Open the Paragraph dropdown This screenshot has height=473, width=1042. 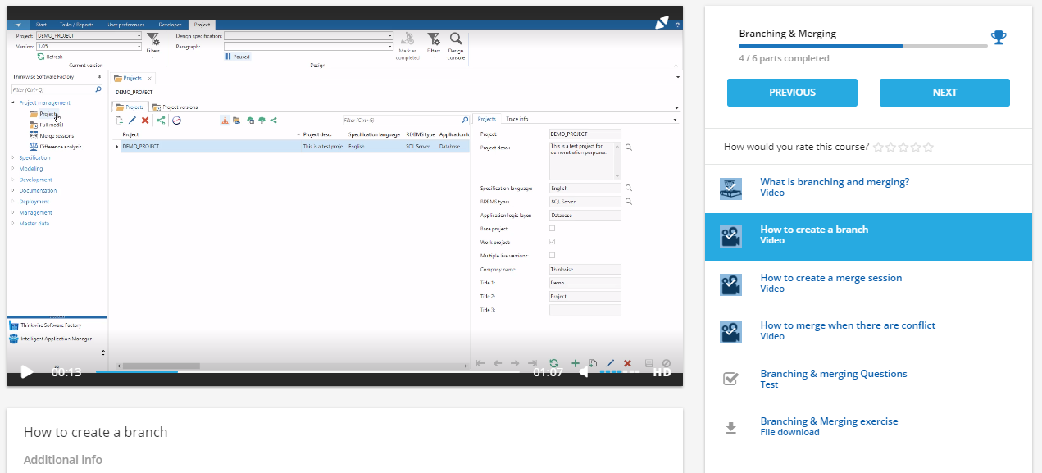(x=308, y=47)
